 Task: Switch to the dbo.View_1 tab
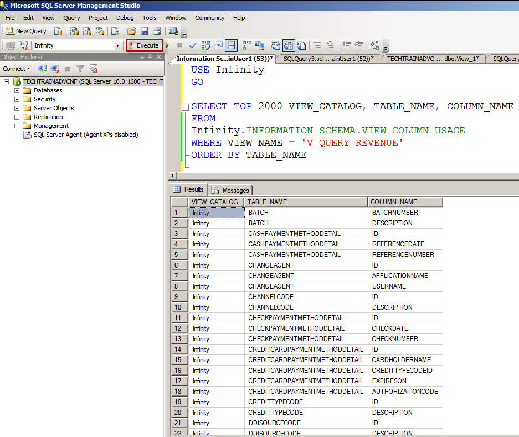point(433,59)
